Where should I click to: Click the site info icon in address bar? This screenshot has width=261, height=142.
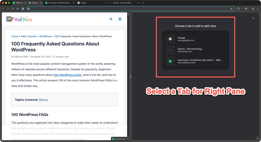(28, 9)
